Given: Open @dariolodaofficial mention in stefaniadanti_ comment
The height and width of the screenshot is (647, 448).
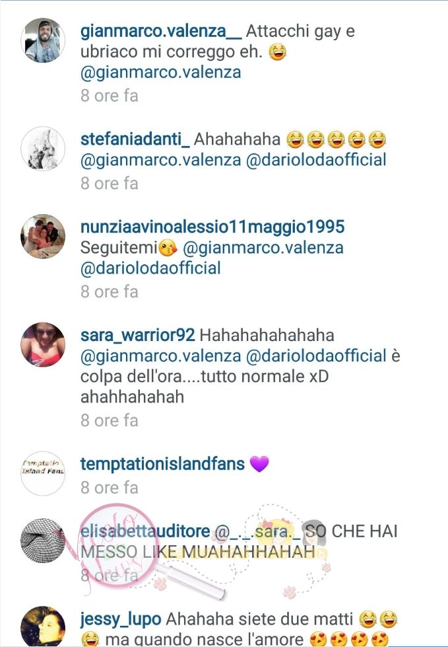Looking at the screenshot, I should (316, 160).
